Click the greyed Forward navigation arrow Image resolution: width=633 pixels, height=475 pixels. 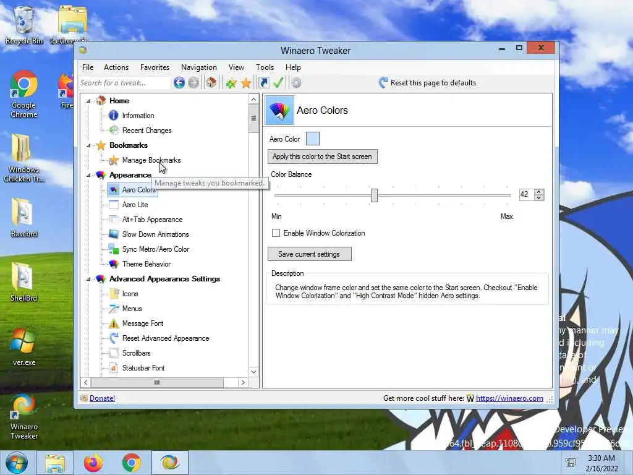193,83
